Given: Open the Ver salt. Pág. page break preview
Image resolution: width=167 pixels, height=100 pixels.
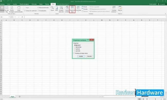Looking at the screenshot, I should point(7,9).
